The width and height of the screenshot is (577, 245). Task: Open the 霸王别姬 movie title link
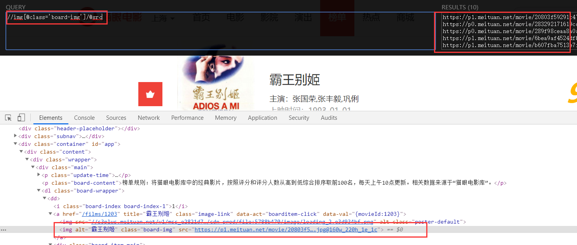(295, 80)
